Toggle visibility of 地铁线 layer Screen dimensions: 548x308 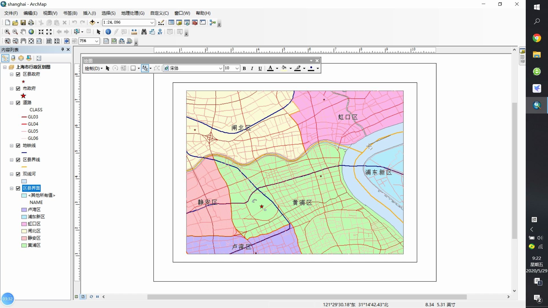[19, 145]
